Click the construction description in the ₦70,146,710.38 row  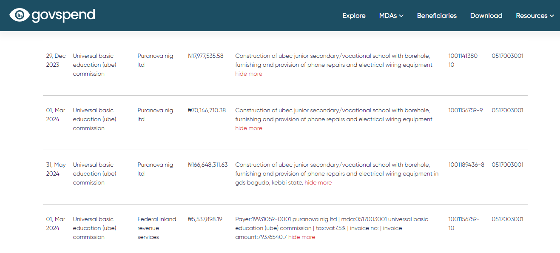334,115
